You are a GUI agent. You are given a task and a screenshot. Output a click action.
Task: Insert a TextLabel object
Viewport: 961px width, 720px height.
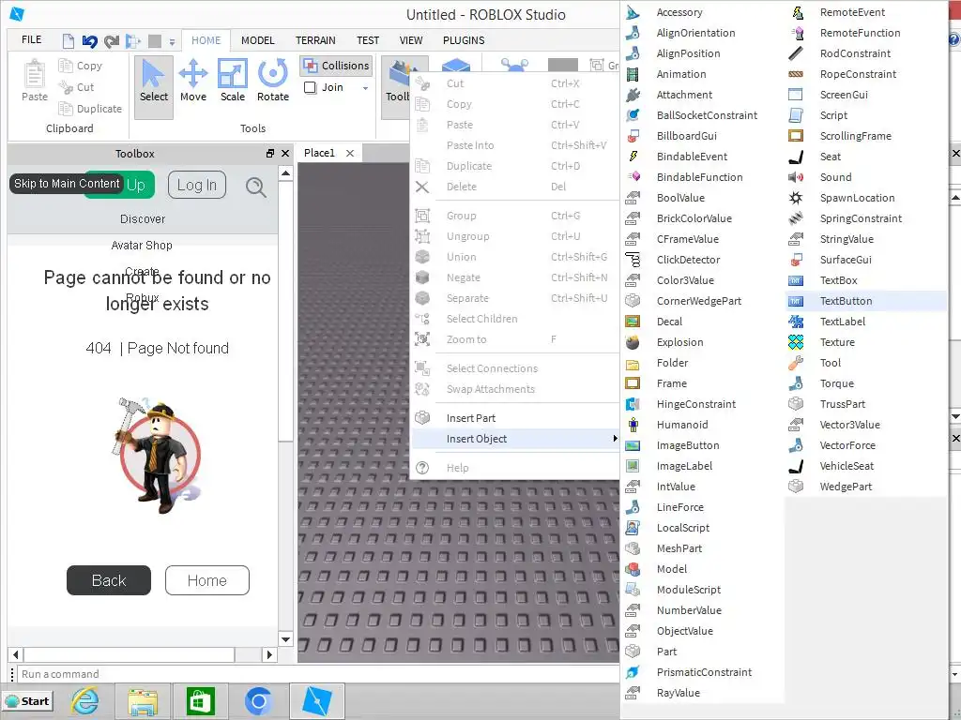866,322
